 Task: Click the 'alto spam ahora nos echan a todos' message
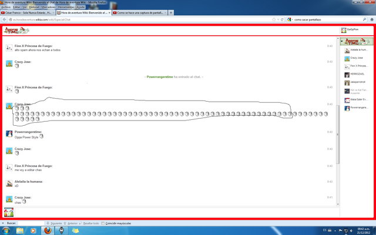(38, 50)
